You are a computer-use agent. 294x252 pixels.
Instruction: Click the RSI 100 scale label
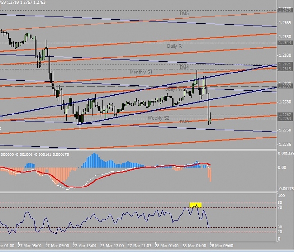click(281, 196)
